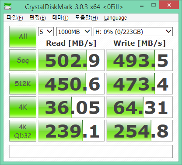Click the 512K write result 473.4
Screen dimensions: 182x165
point(140,84)
